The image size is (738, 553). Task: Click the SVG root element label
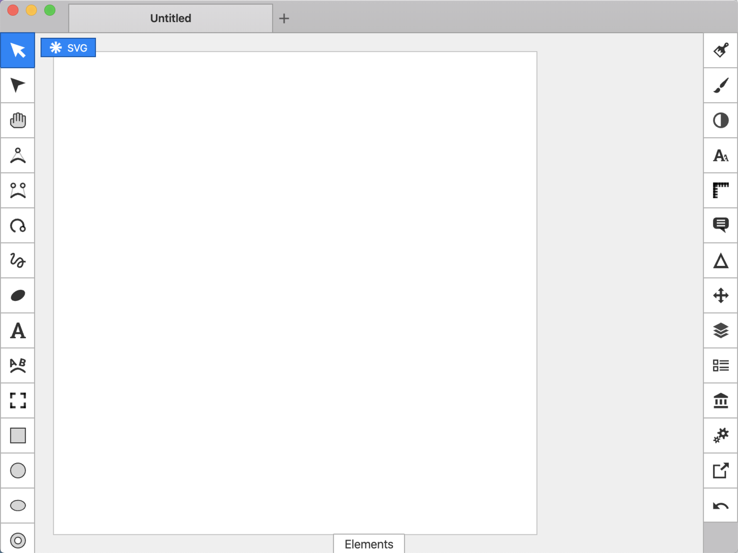pos(68,48)
